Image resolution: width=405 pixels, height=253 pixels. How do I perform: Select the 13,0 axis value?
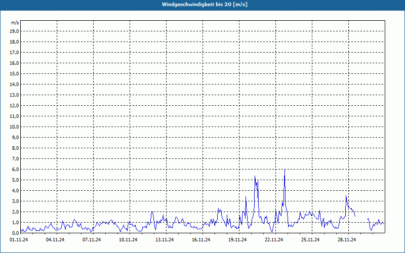tap(15, 95)
